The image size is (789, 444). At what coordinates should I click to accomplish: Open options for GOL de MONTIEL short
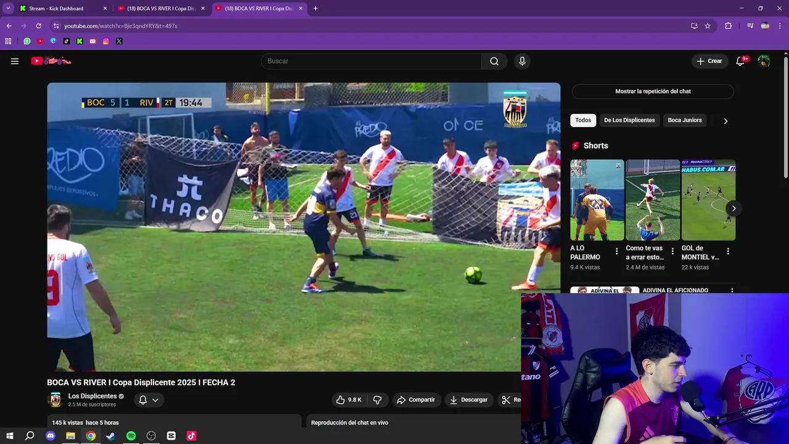click(728, 252)
